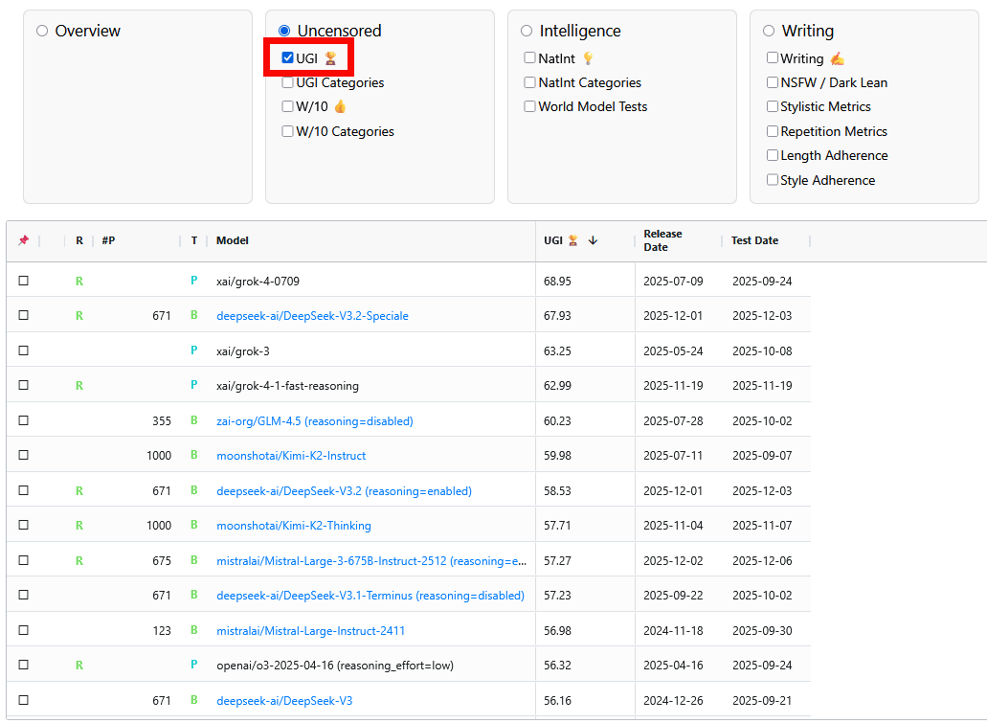Uncheck the UGI checkbox

(288, 58)
